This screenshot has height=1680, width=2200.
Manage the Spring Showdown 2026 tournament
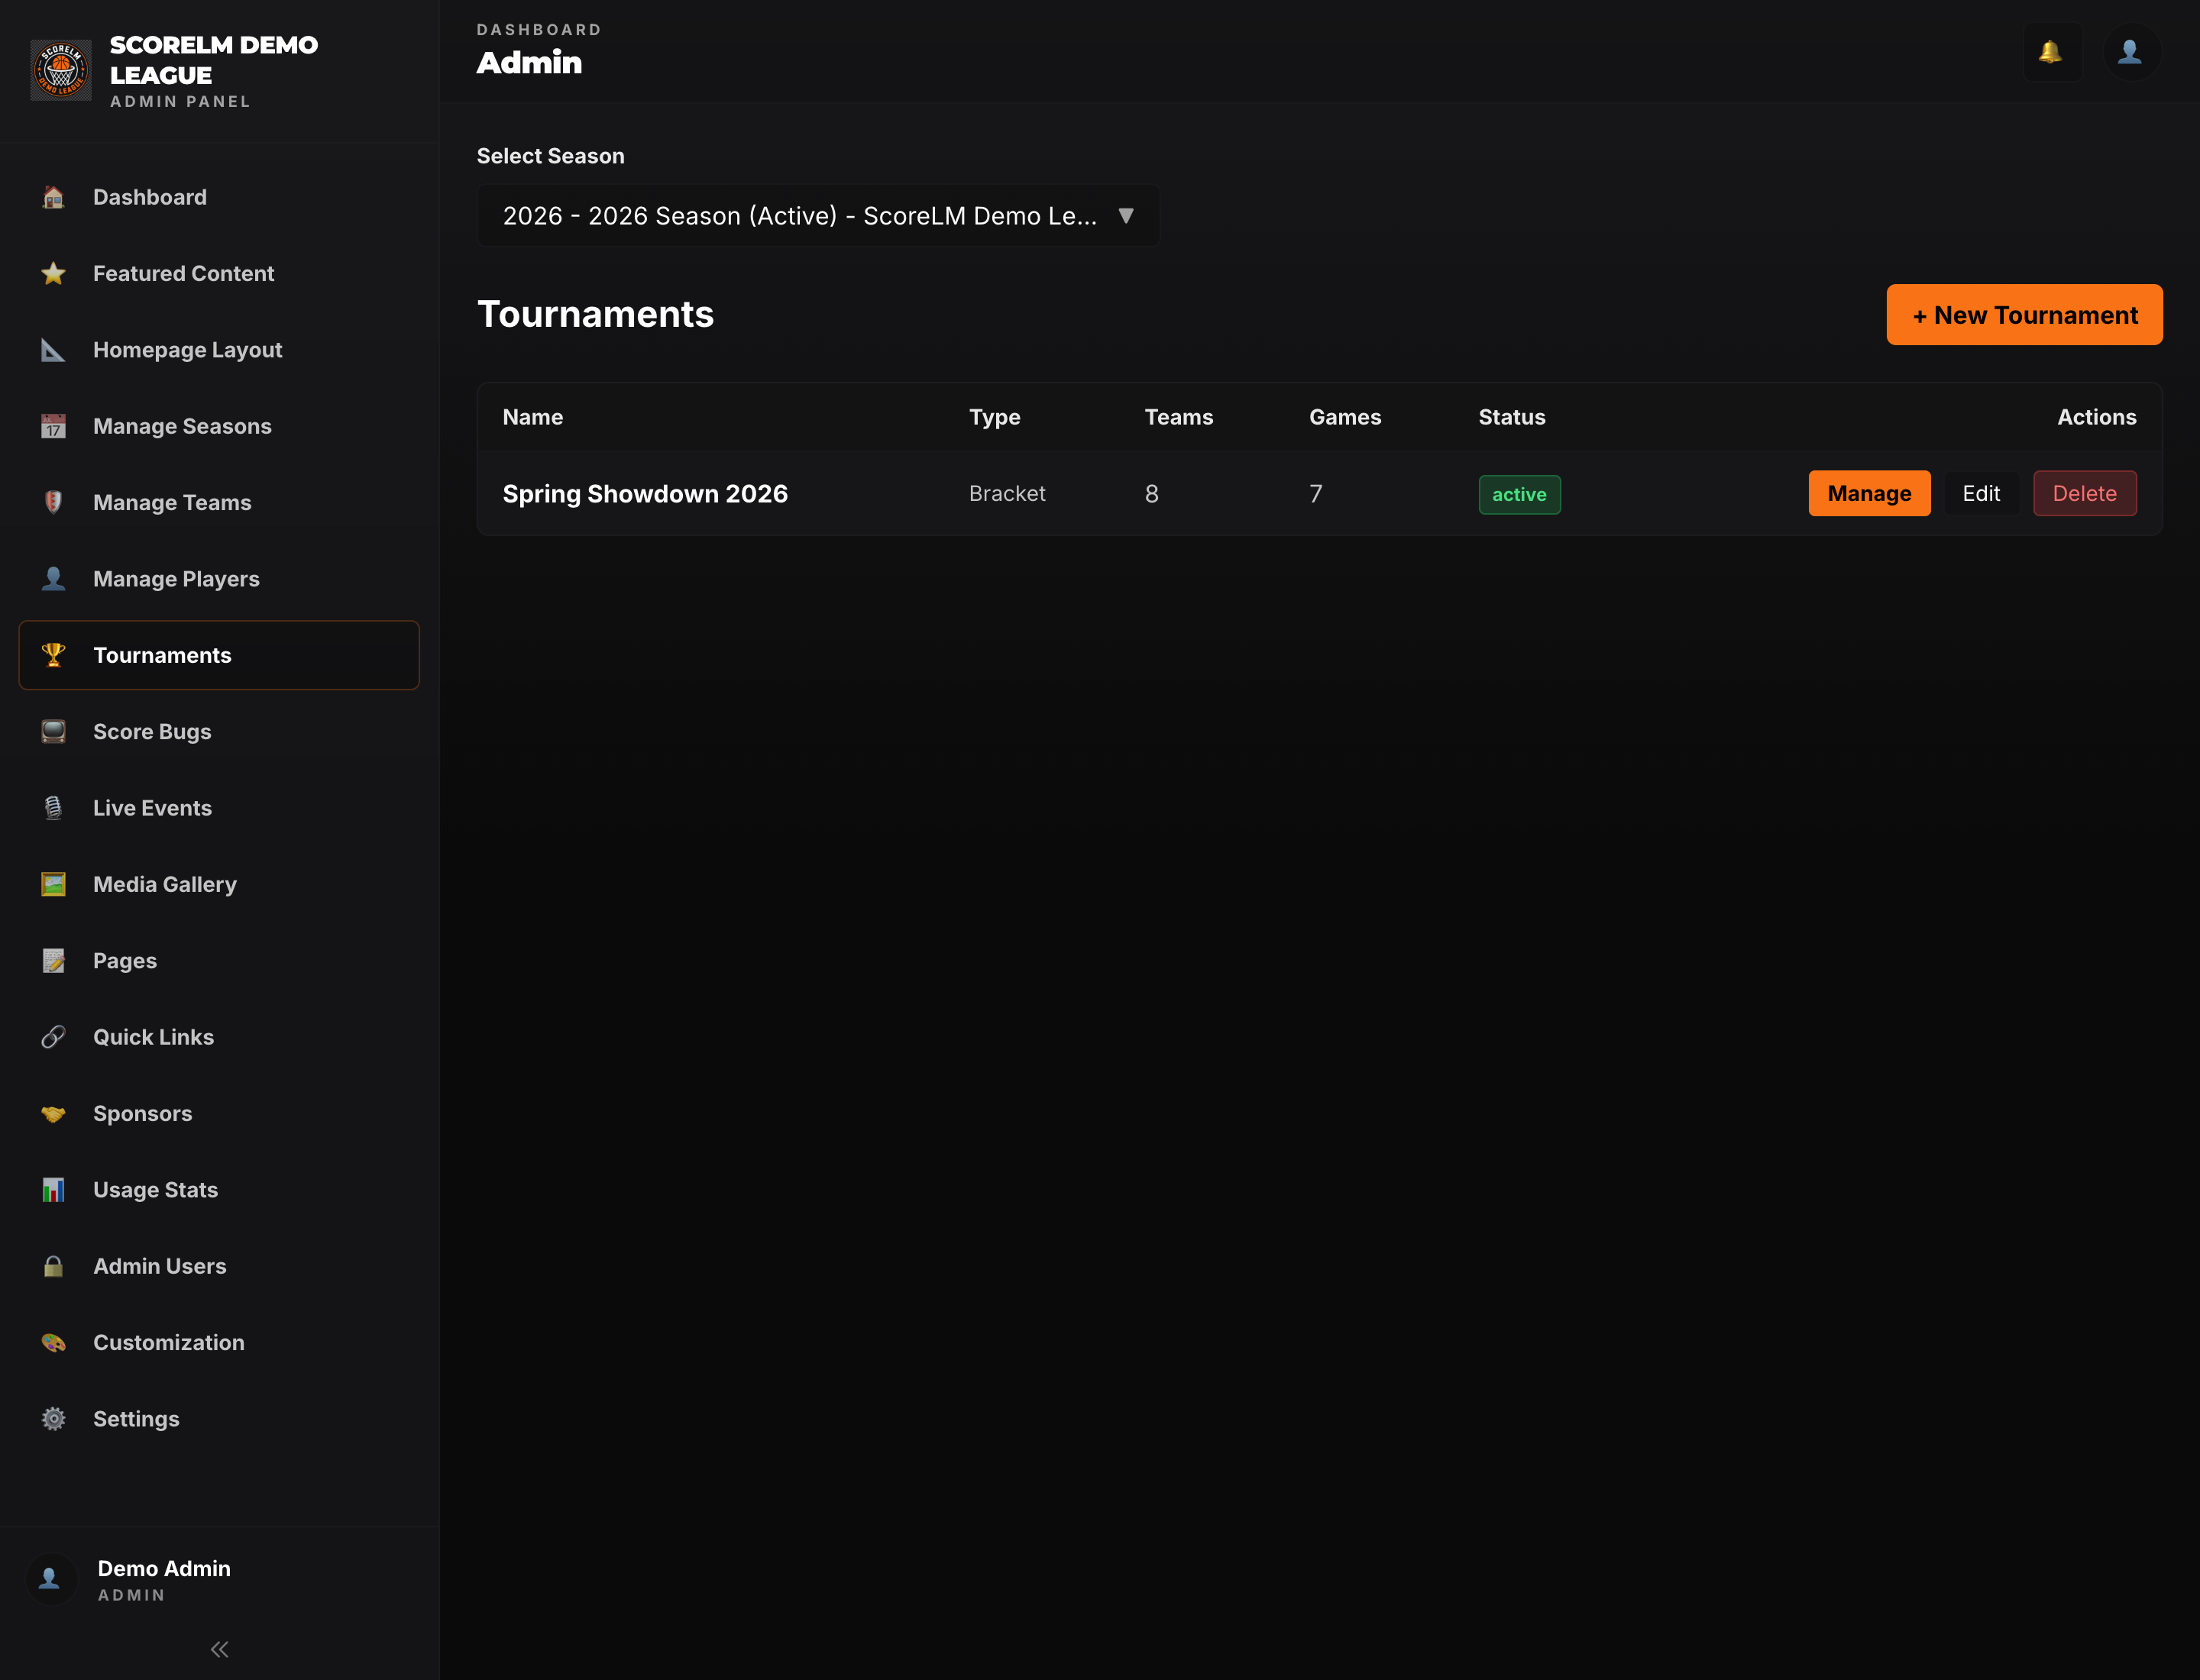pyautogui.click(x=1868, y=493)
